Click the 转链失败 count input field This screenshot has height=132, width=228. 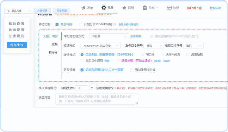pyautogui.click(x=82, y=88)
